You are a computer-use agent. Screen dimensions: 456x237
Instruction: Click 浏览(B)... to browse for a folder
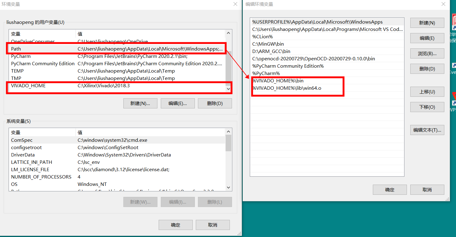(427, 53)
